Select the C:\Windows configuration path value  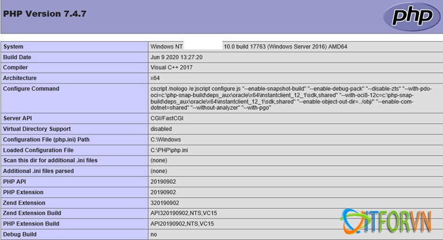166,139
